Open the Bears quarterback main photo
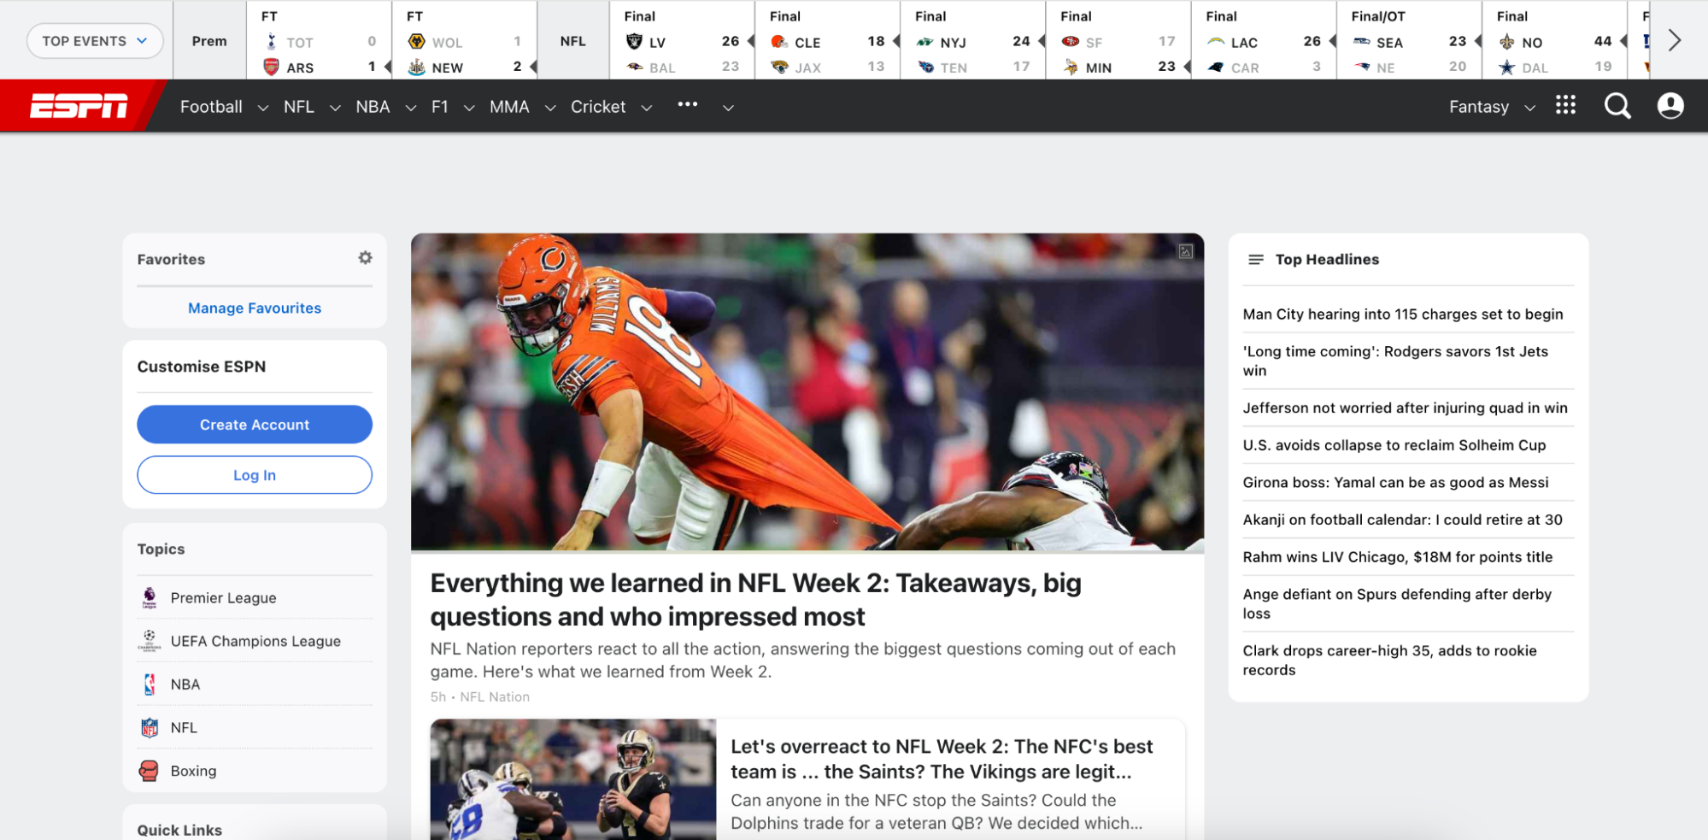Image resolution: width=1708 pixels, height=840 pixels. coord(807,392)
